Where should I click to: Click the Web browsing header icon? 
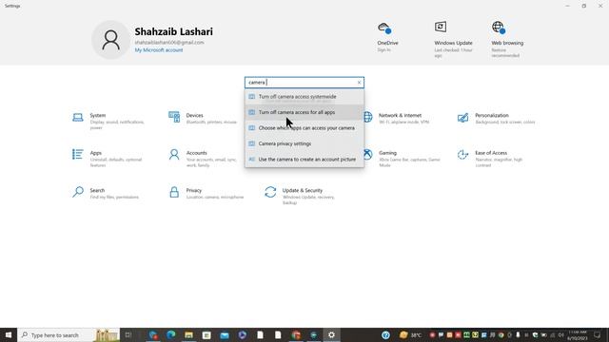click(499, 28)
